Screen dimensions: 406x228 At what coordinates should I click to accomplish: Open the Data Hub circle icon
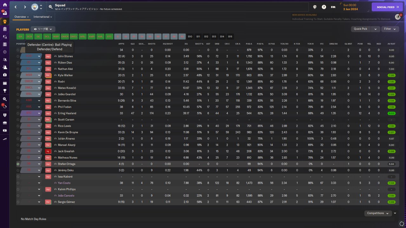pyautogui.click(x=4, y=52)
